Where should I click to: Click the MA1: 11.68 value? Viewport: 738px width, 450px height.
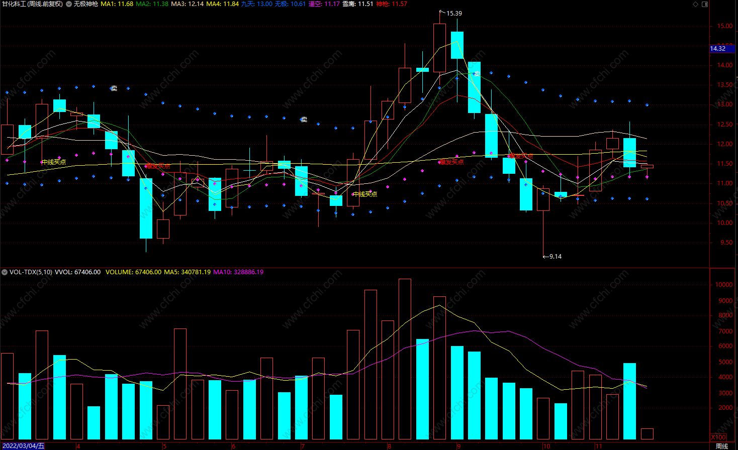click(x=117, y=4)
